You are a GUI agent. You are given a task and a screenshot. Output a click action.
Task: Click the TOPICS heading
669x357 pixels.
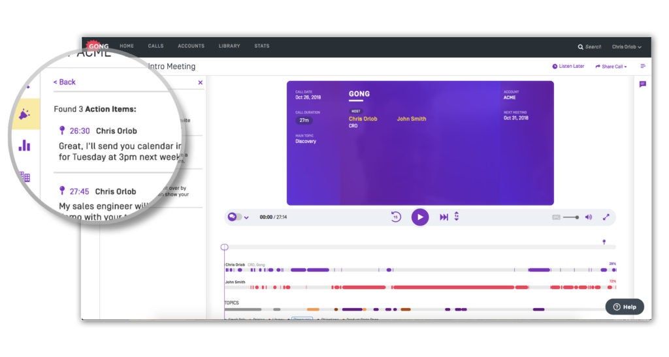click(232, 303)
